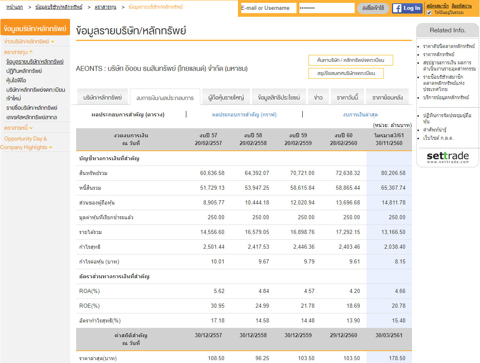Toggle the stay signed in checkbox

pos(429,13)
